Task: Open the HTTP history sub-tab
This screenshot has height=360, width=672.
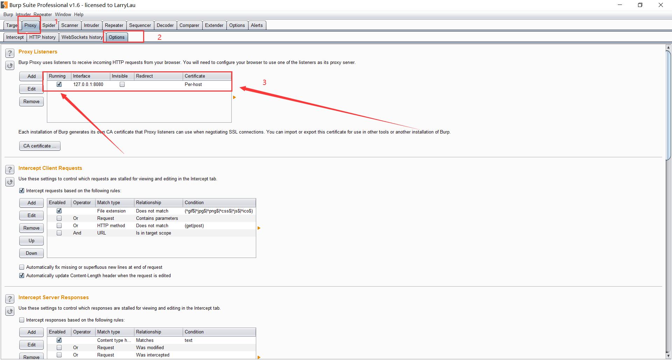Action: [x=42, y=37]
